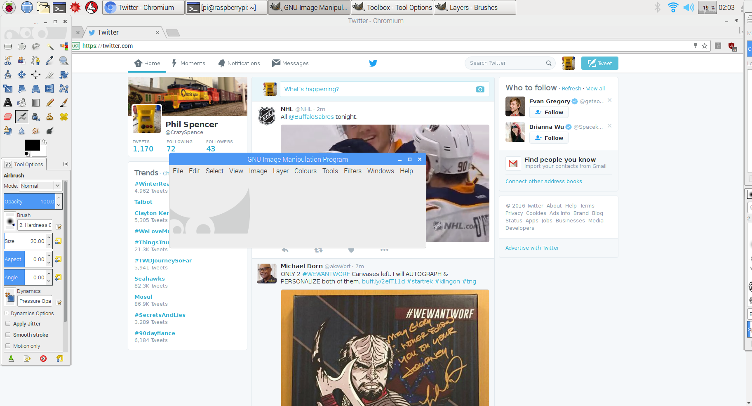
Task: Enable the Smooth stroke checkbox
Action: tap(8, 335)
